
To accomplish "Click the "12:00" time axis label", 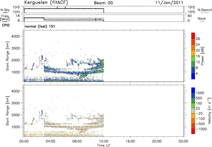I will [104, 141].
